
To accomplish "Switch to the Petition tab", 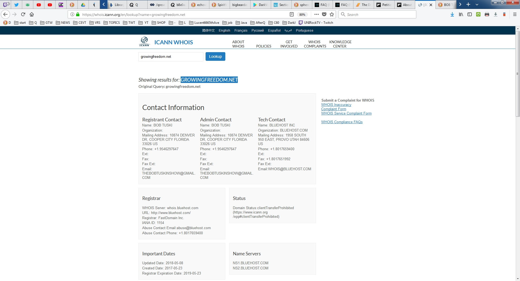I will tap(384, 5).
